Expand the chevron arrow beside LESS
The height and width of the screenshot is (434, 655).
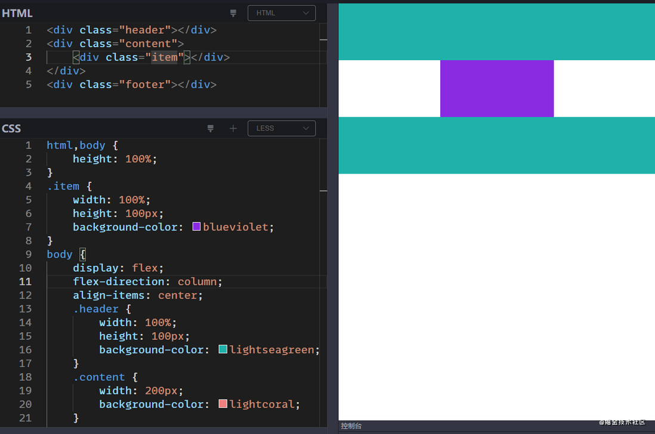[306, 128]
